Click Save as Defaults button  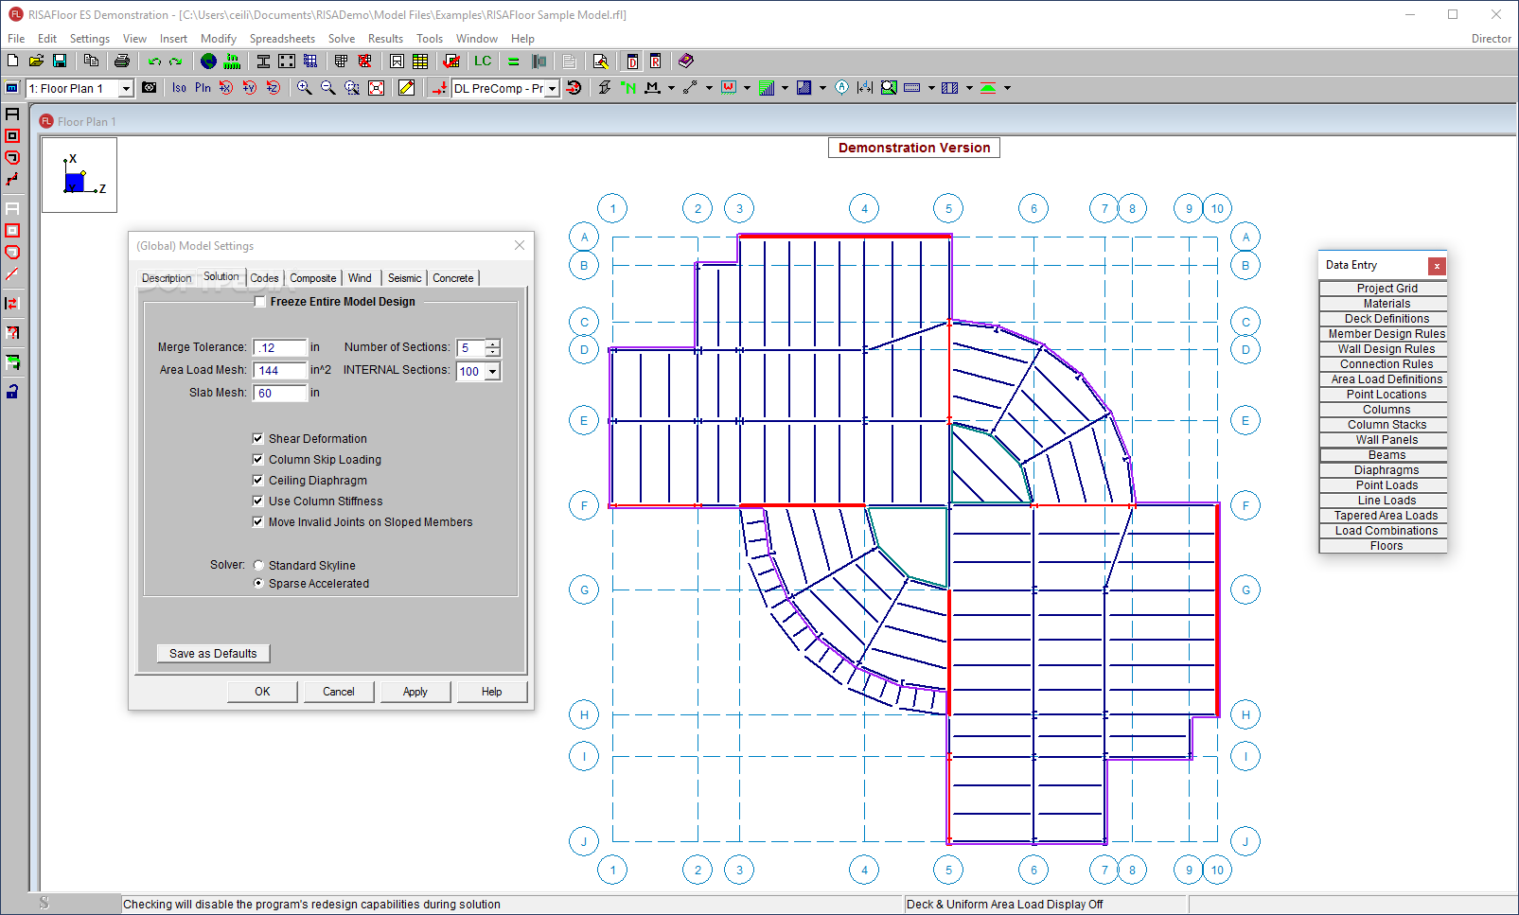213,653
